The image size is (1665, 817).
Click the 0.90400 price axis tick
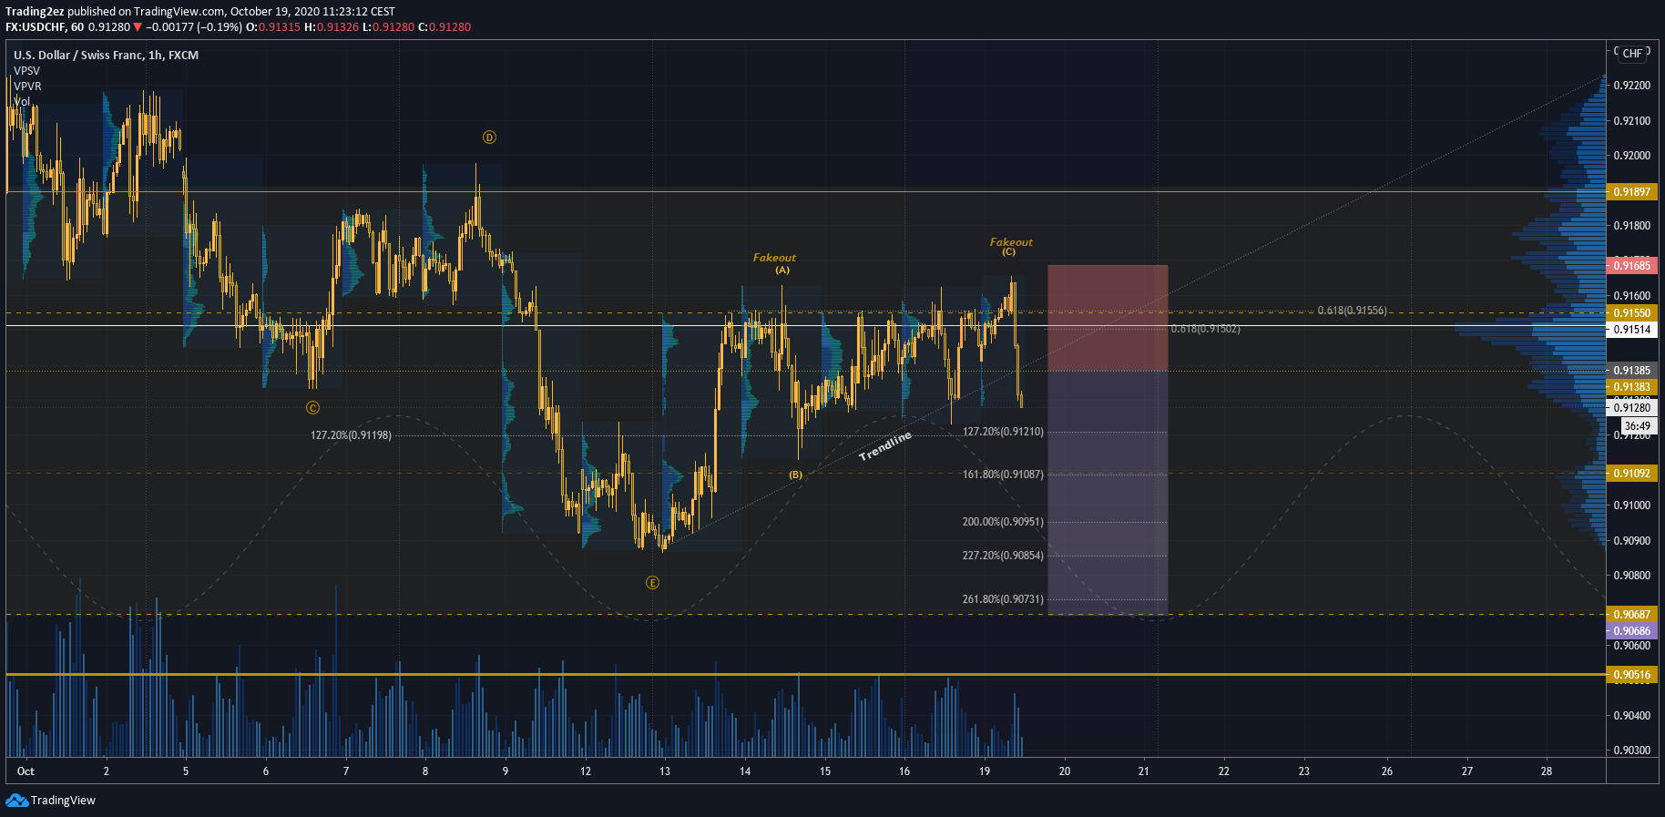point(1631,716)
